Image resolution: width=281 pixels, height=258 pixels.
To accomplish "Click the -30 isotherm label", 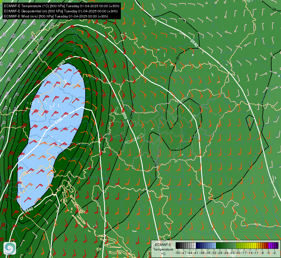I will [x=19, y=141].
